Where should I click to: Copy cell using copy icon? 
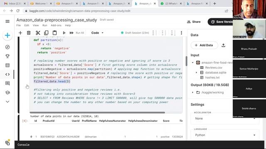46,33
